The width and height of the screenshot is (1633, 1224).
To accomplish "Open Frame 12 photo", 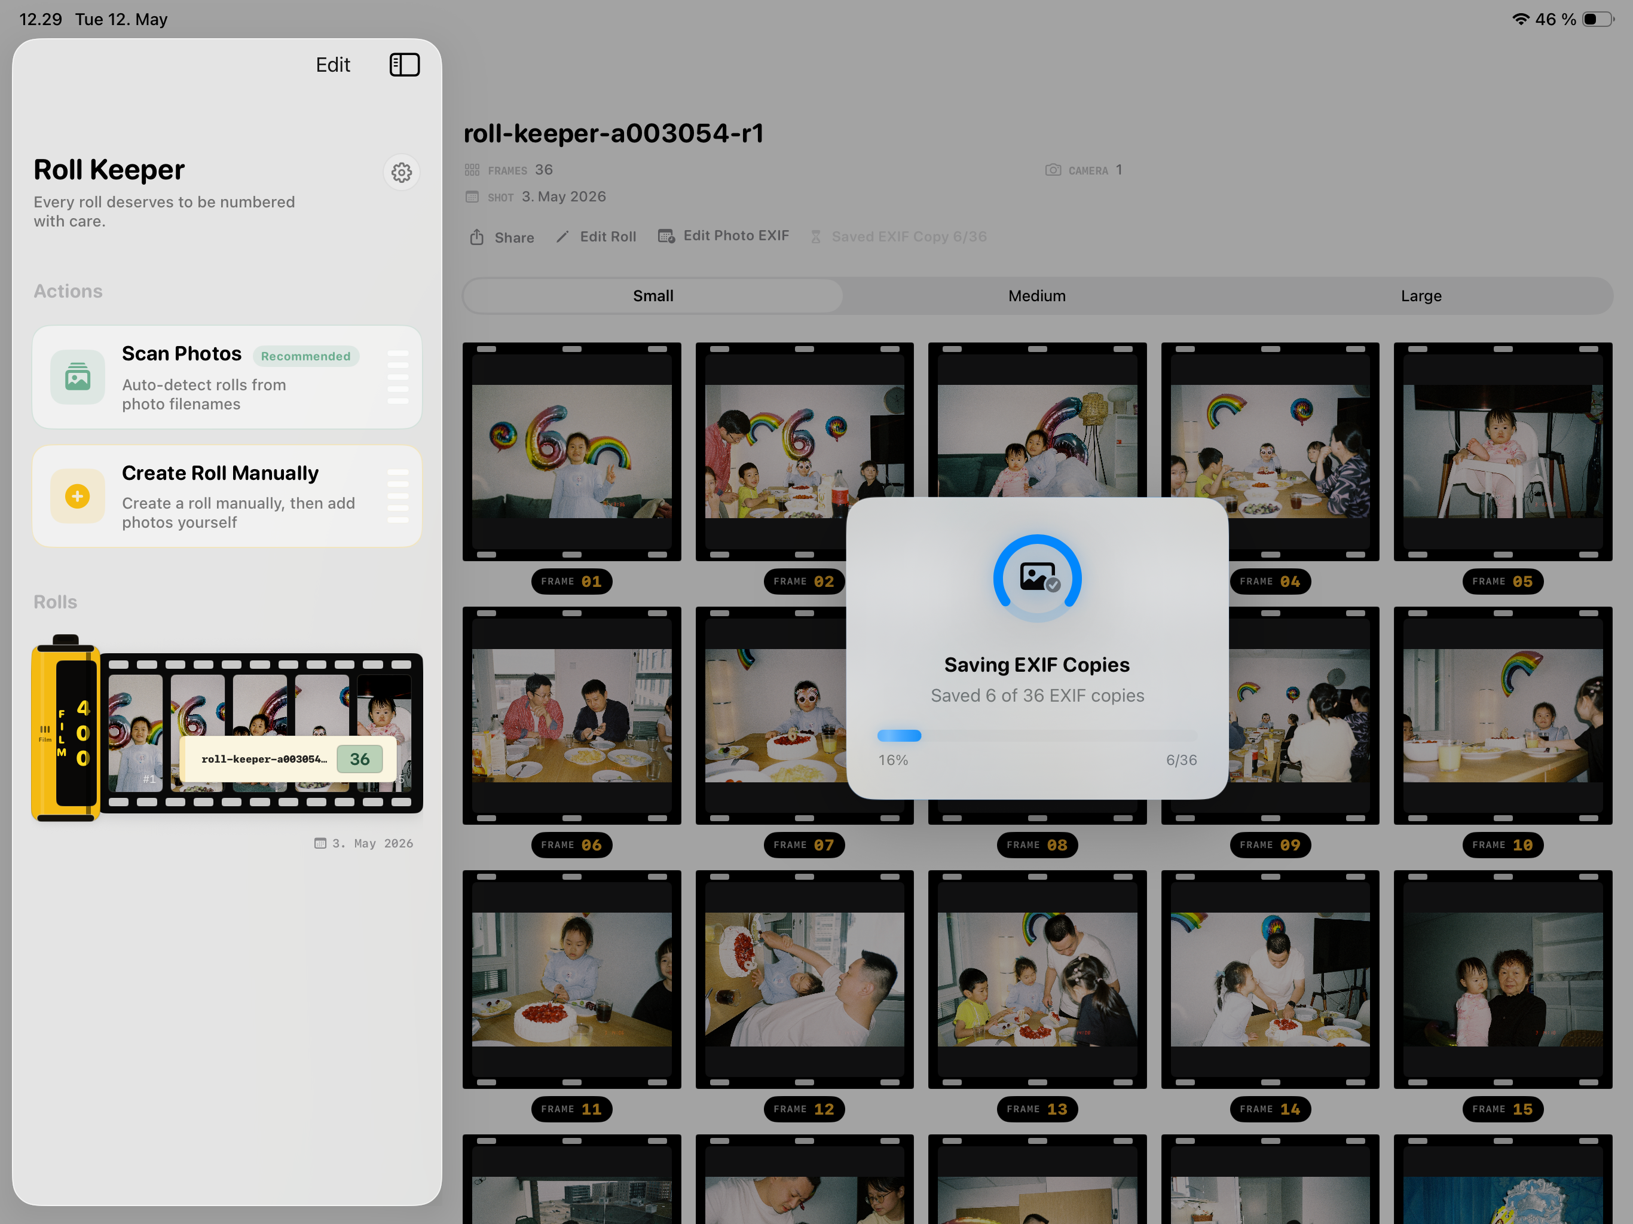I will pos(805,980).
